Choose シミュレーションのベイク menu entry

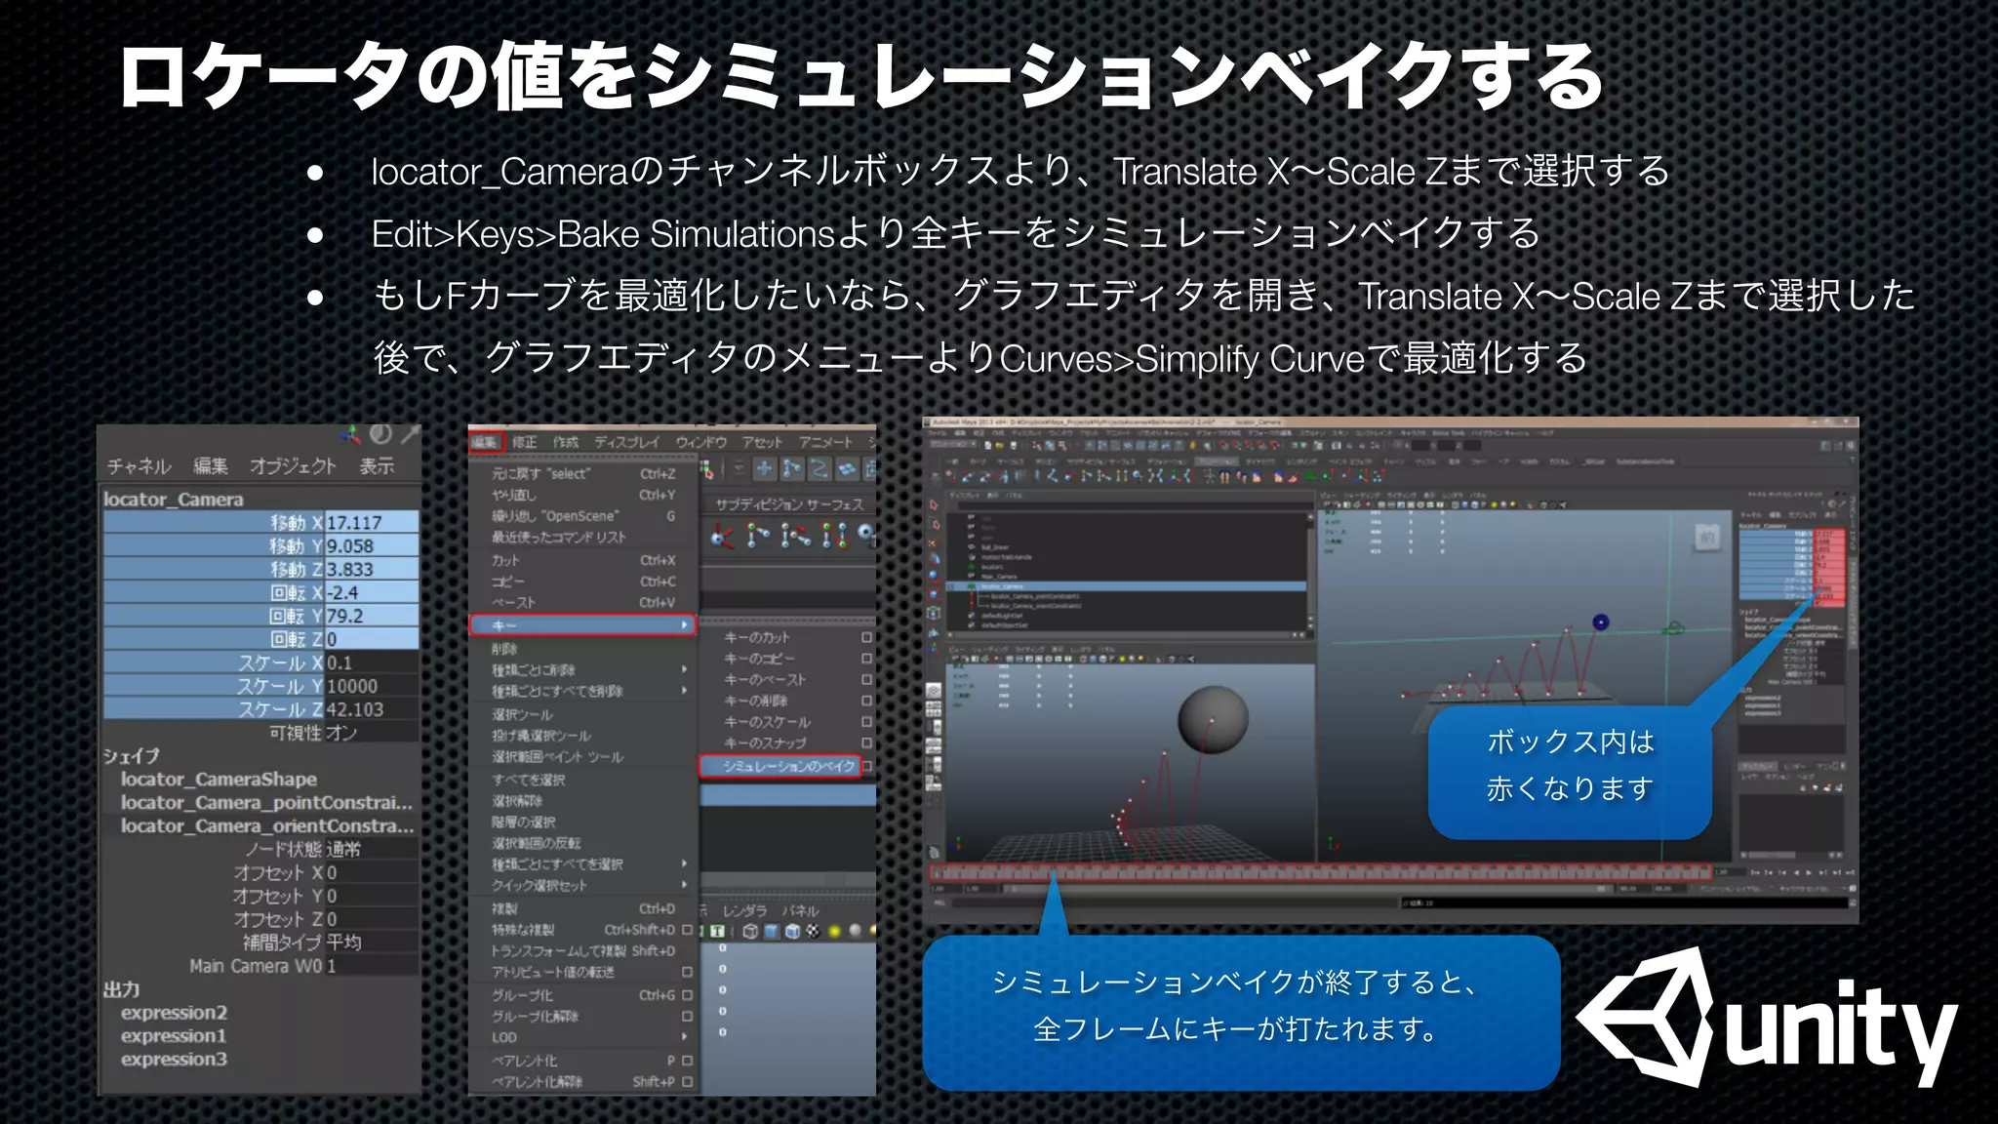pyautogui.click(x=788, y=766)
